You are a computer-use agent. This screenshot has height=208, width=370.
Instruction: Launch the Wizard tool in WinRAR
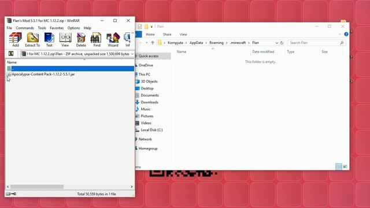113,40
